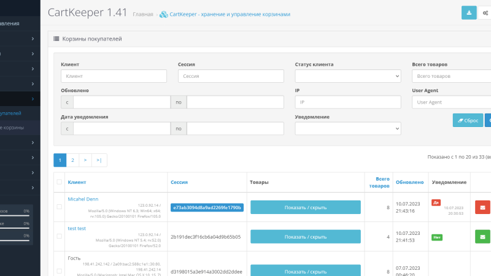Viewport: 491px width, 276px height.
Task: Focus the User Agent filter input
Action: pyautogui.click(x=452, y=102)
